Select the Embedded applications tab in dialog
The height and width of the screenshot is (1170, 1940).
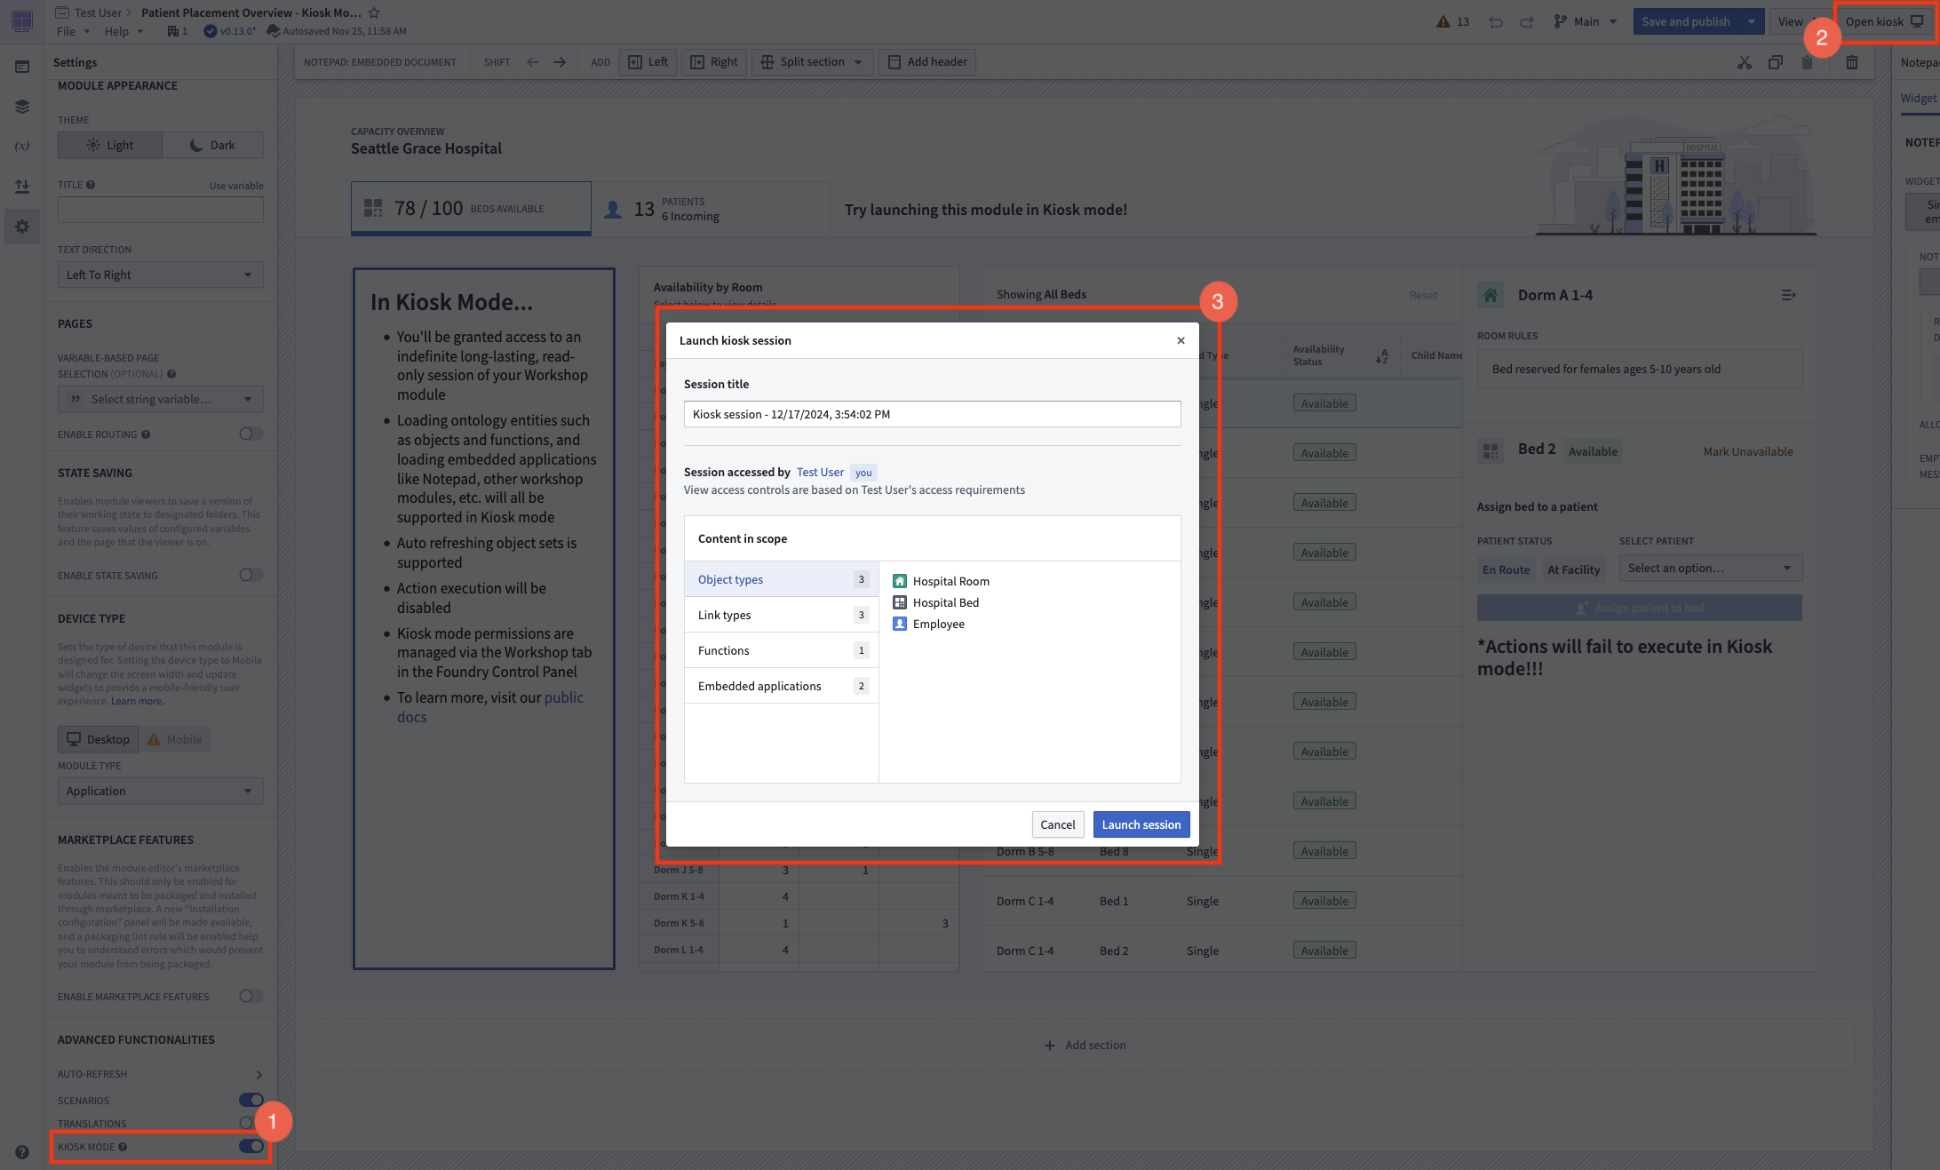[782, 686]
